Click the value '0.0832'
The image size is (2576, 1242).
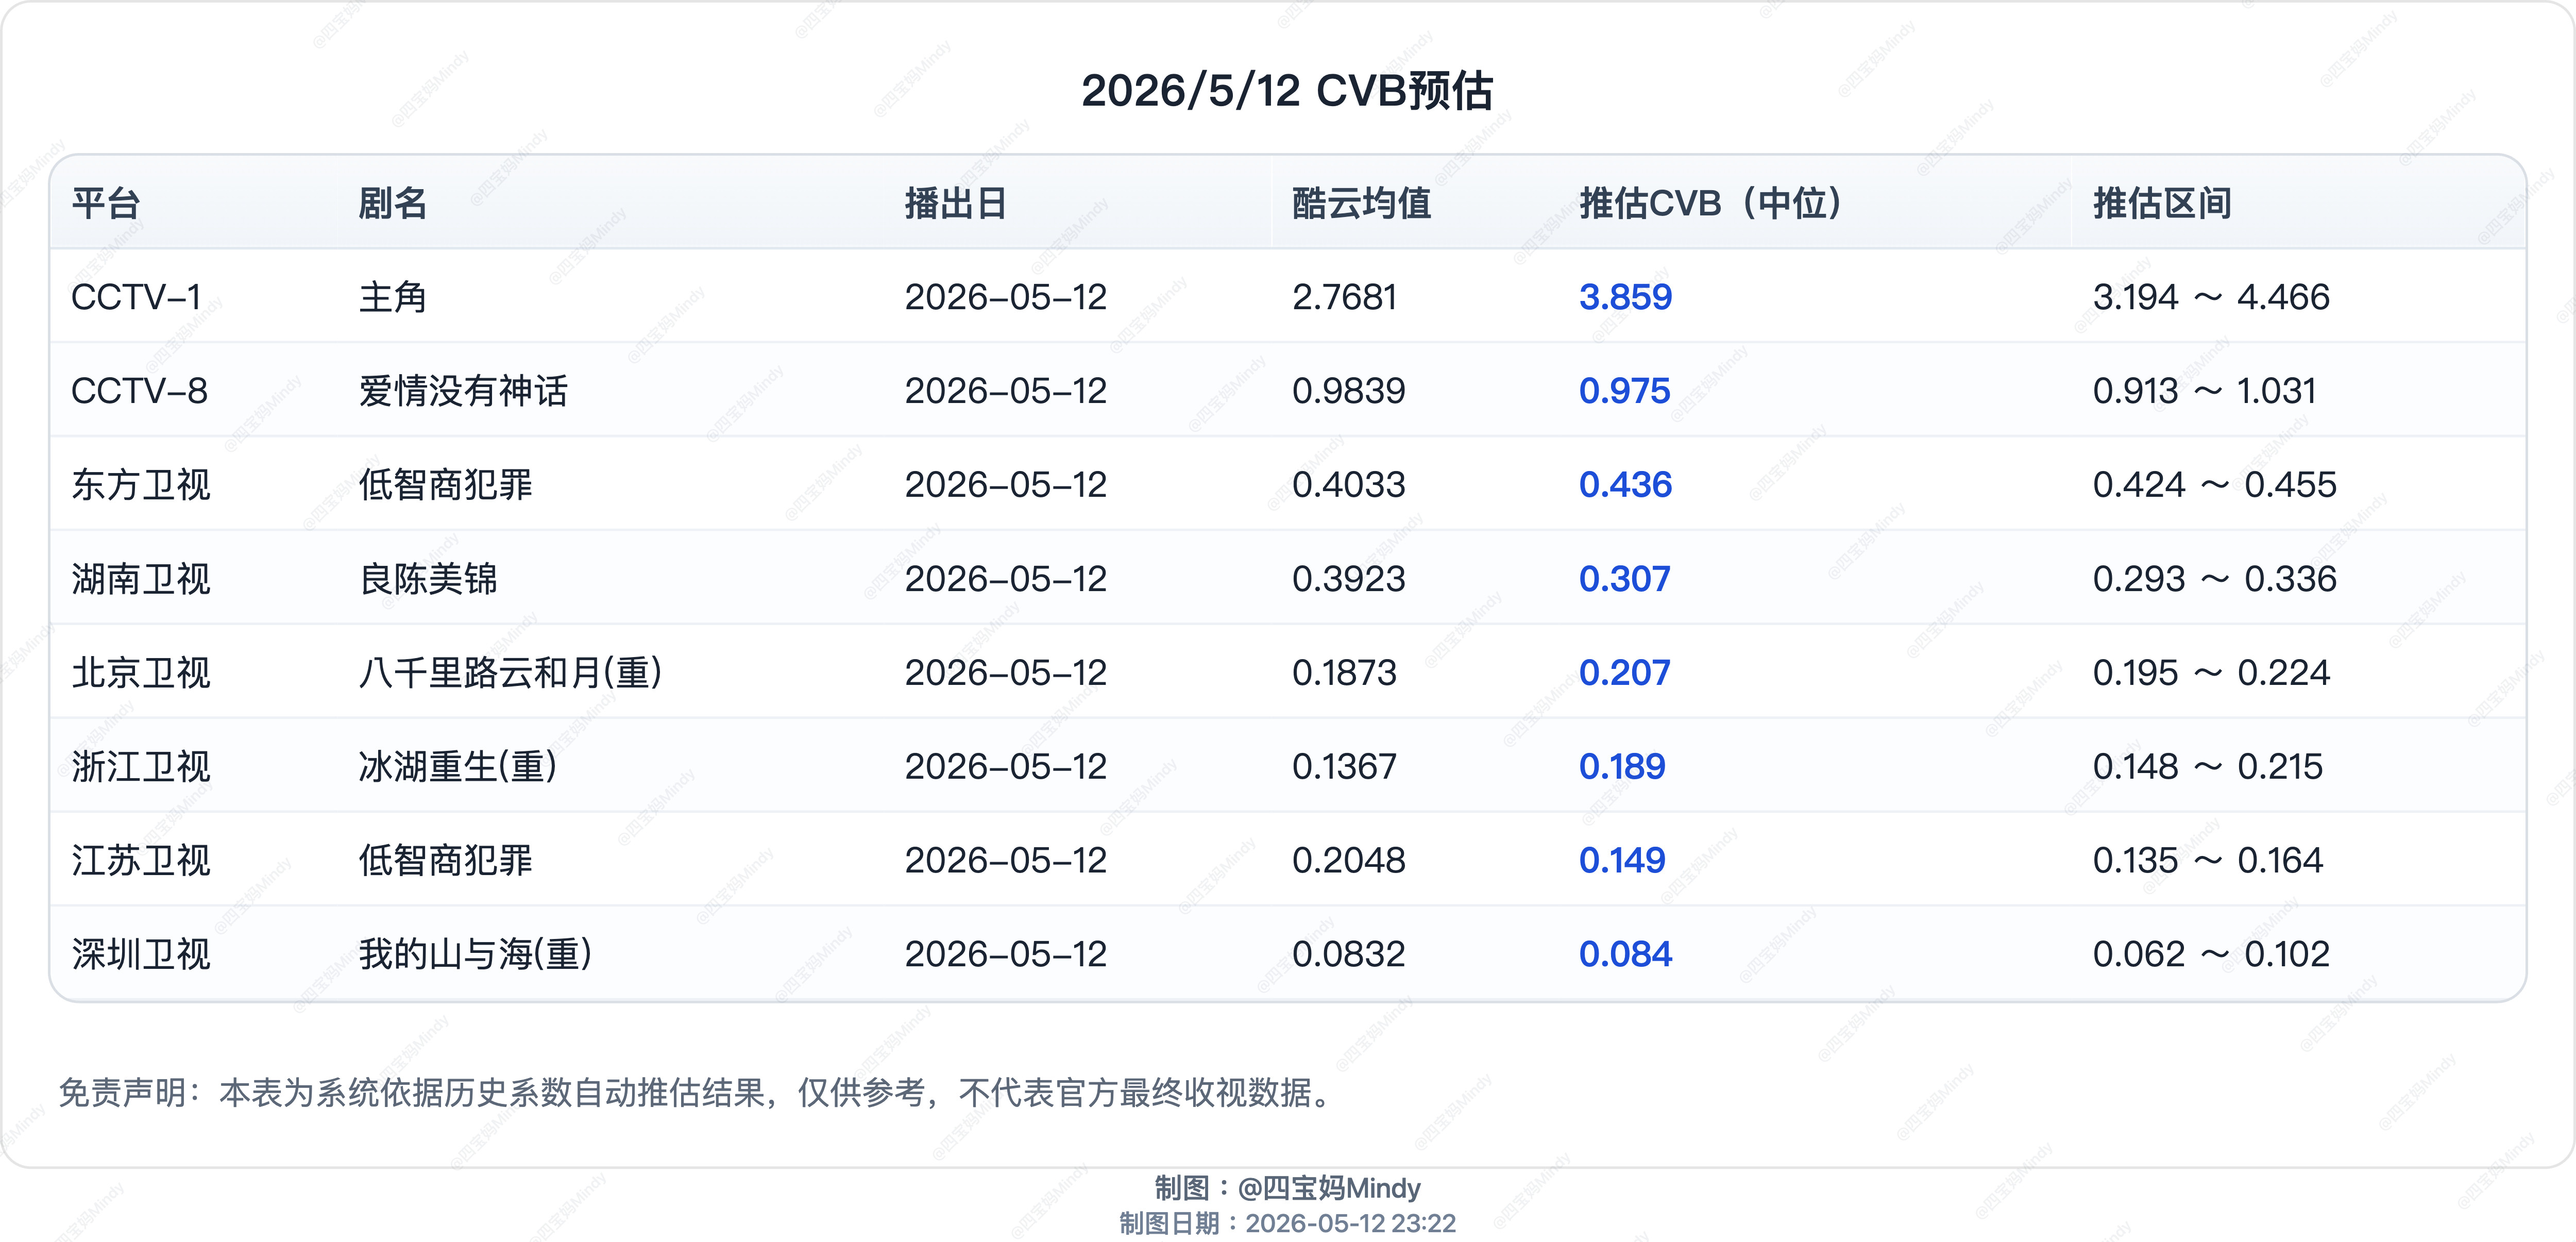[1348, 955]
